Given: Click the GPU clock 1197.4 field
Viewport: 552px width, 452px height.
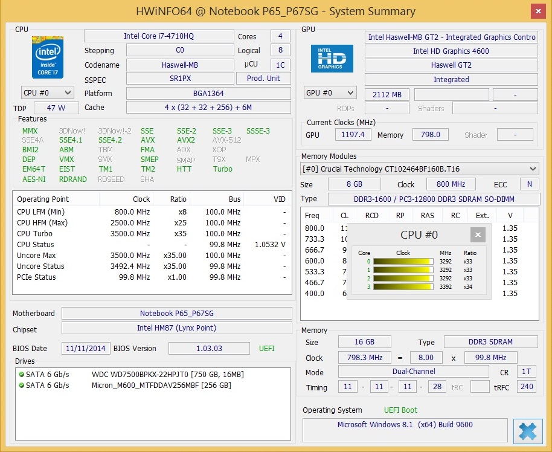Looking at the screenshot, I should (353, 135).
